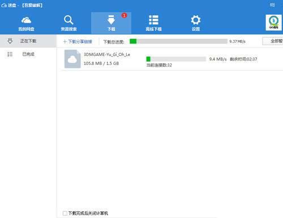283x218 pixels.
Task: Click the 3DMGAME file progress bar
Action: 176,59
